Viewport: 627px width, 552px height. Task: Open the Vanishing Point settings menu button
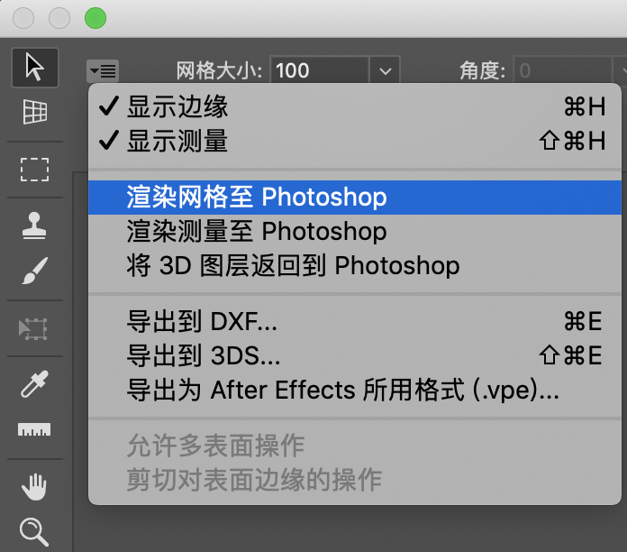103,70
